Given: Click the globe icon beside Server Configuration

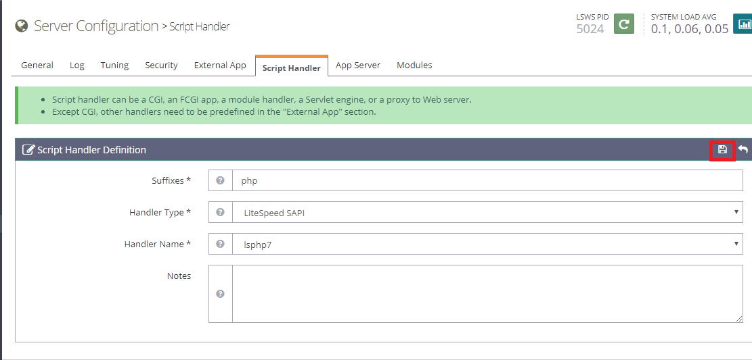Looking at the screenshot, I should [22, 26].
